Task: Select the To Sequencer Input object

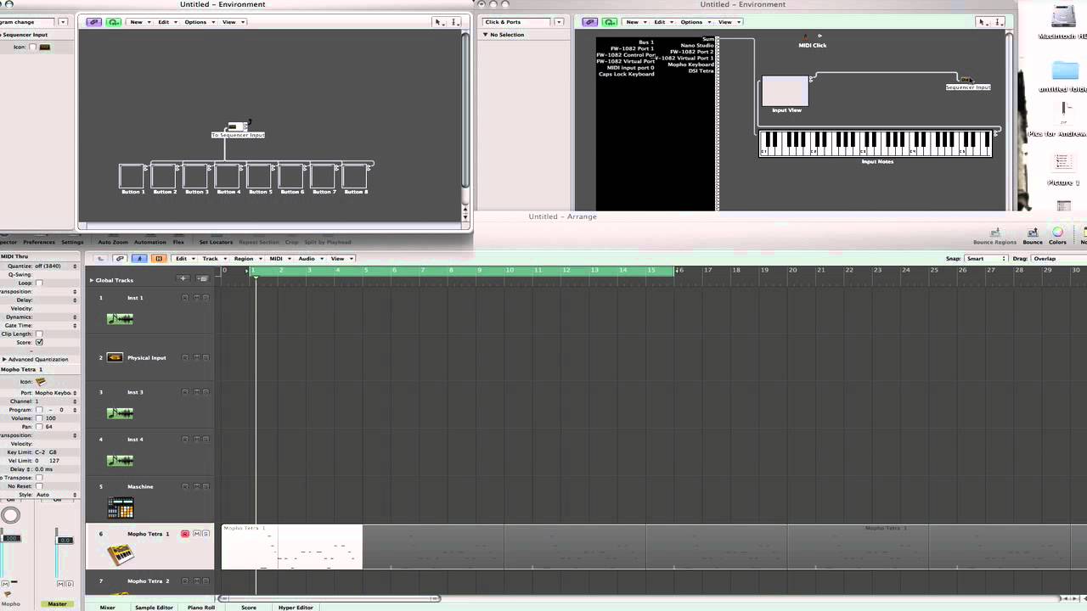Action: (x=238, y=130)
